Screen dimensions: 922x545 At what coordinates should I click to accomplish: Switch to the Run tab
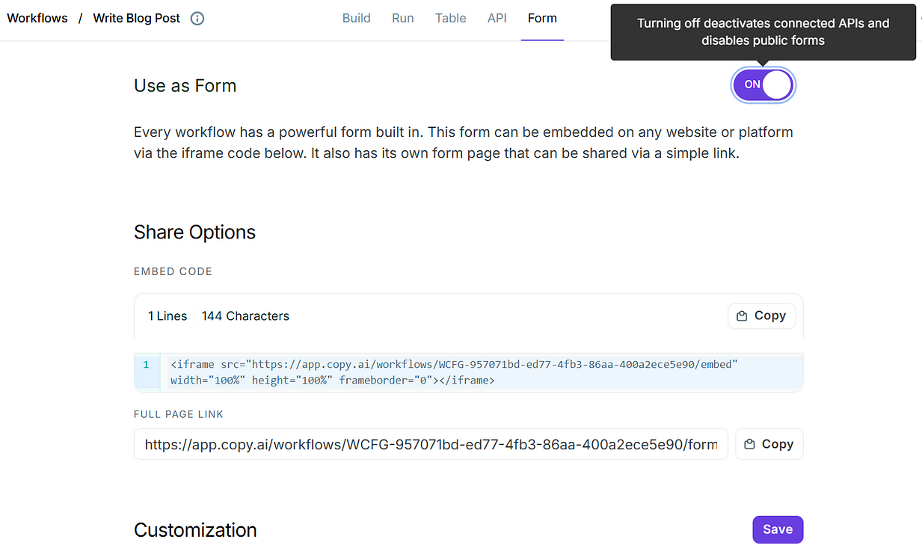402,19
